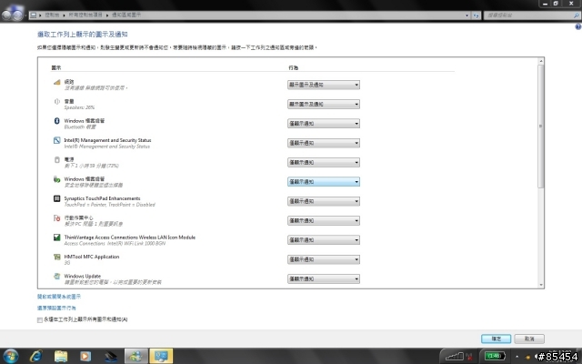Refresh the address bar location
Viewport: 582px width, 364px height.
point(476,15)
